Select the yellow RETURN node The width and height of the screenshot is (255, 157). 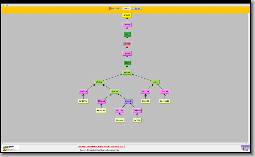[127, 15]
